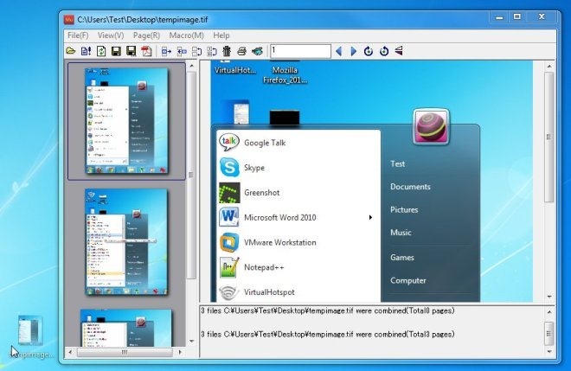Click thumbnail panel scroll right arrow

pyautogui.click(x=180, y=352)
